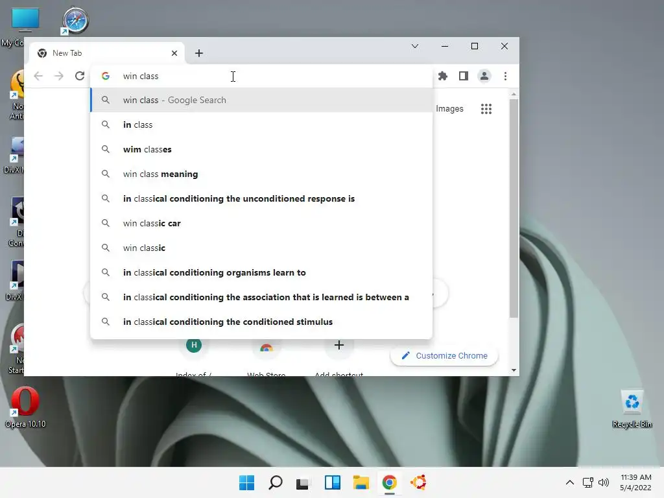Open Widgets on the taskbar
This screenshot has width=664, height=498.
(333, 482)
